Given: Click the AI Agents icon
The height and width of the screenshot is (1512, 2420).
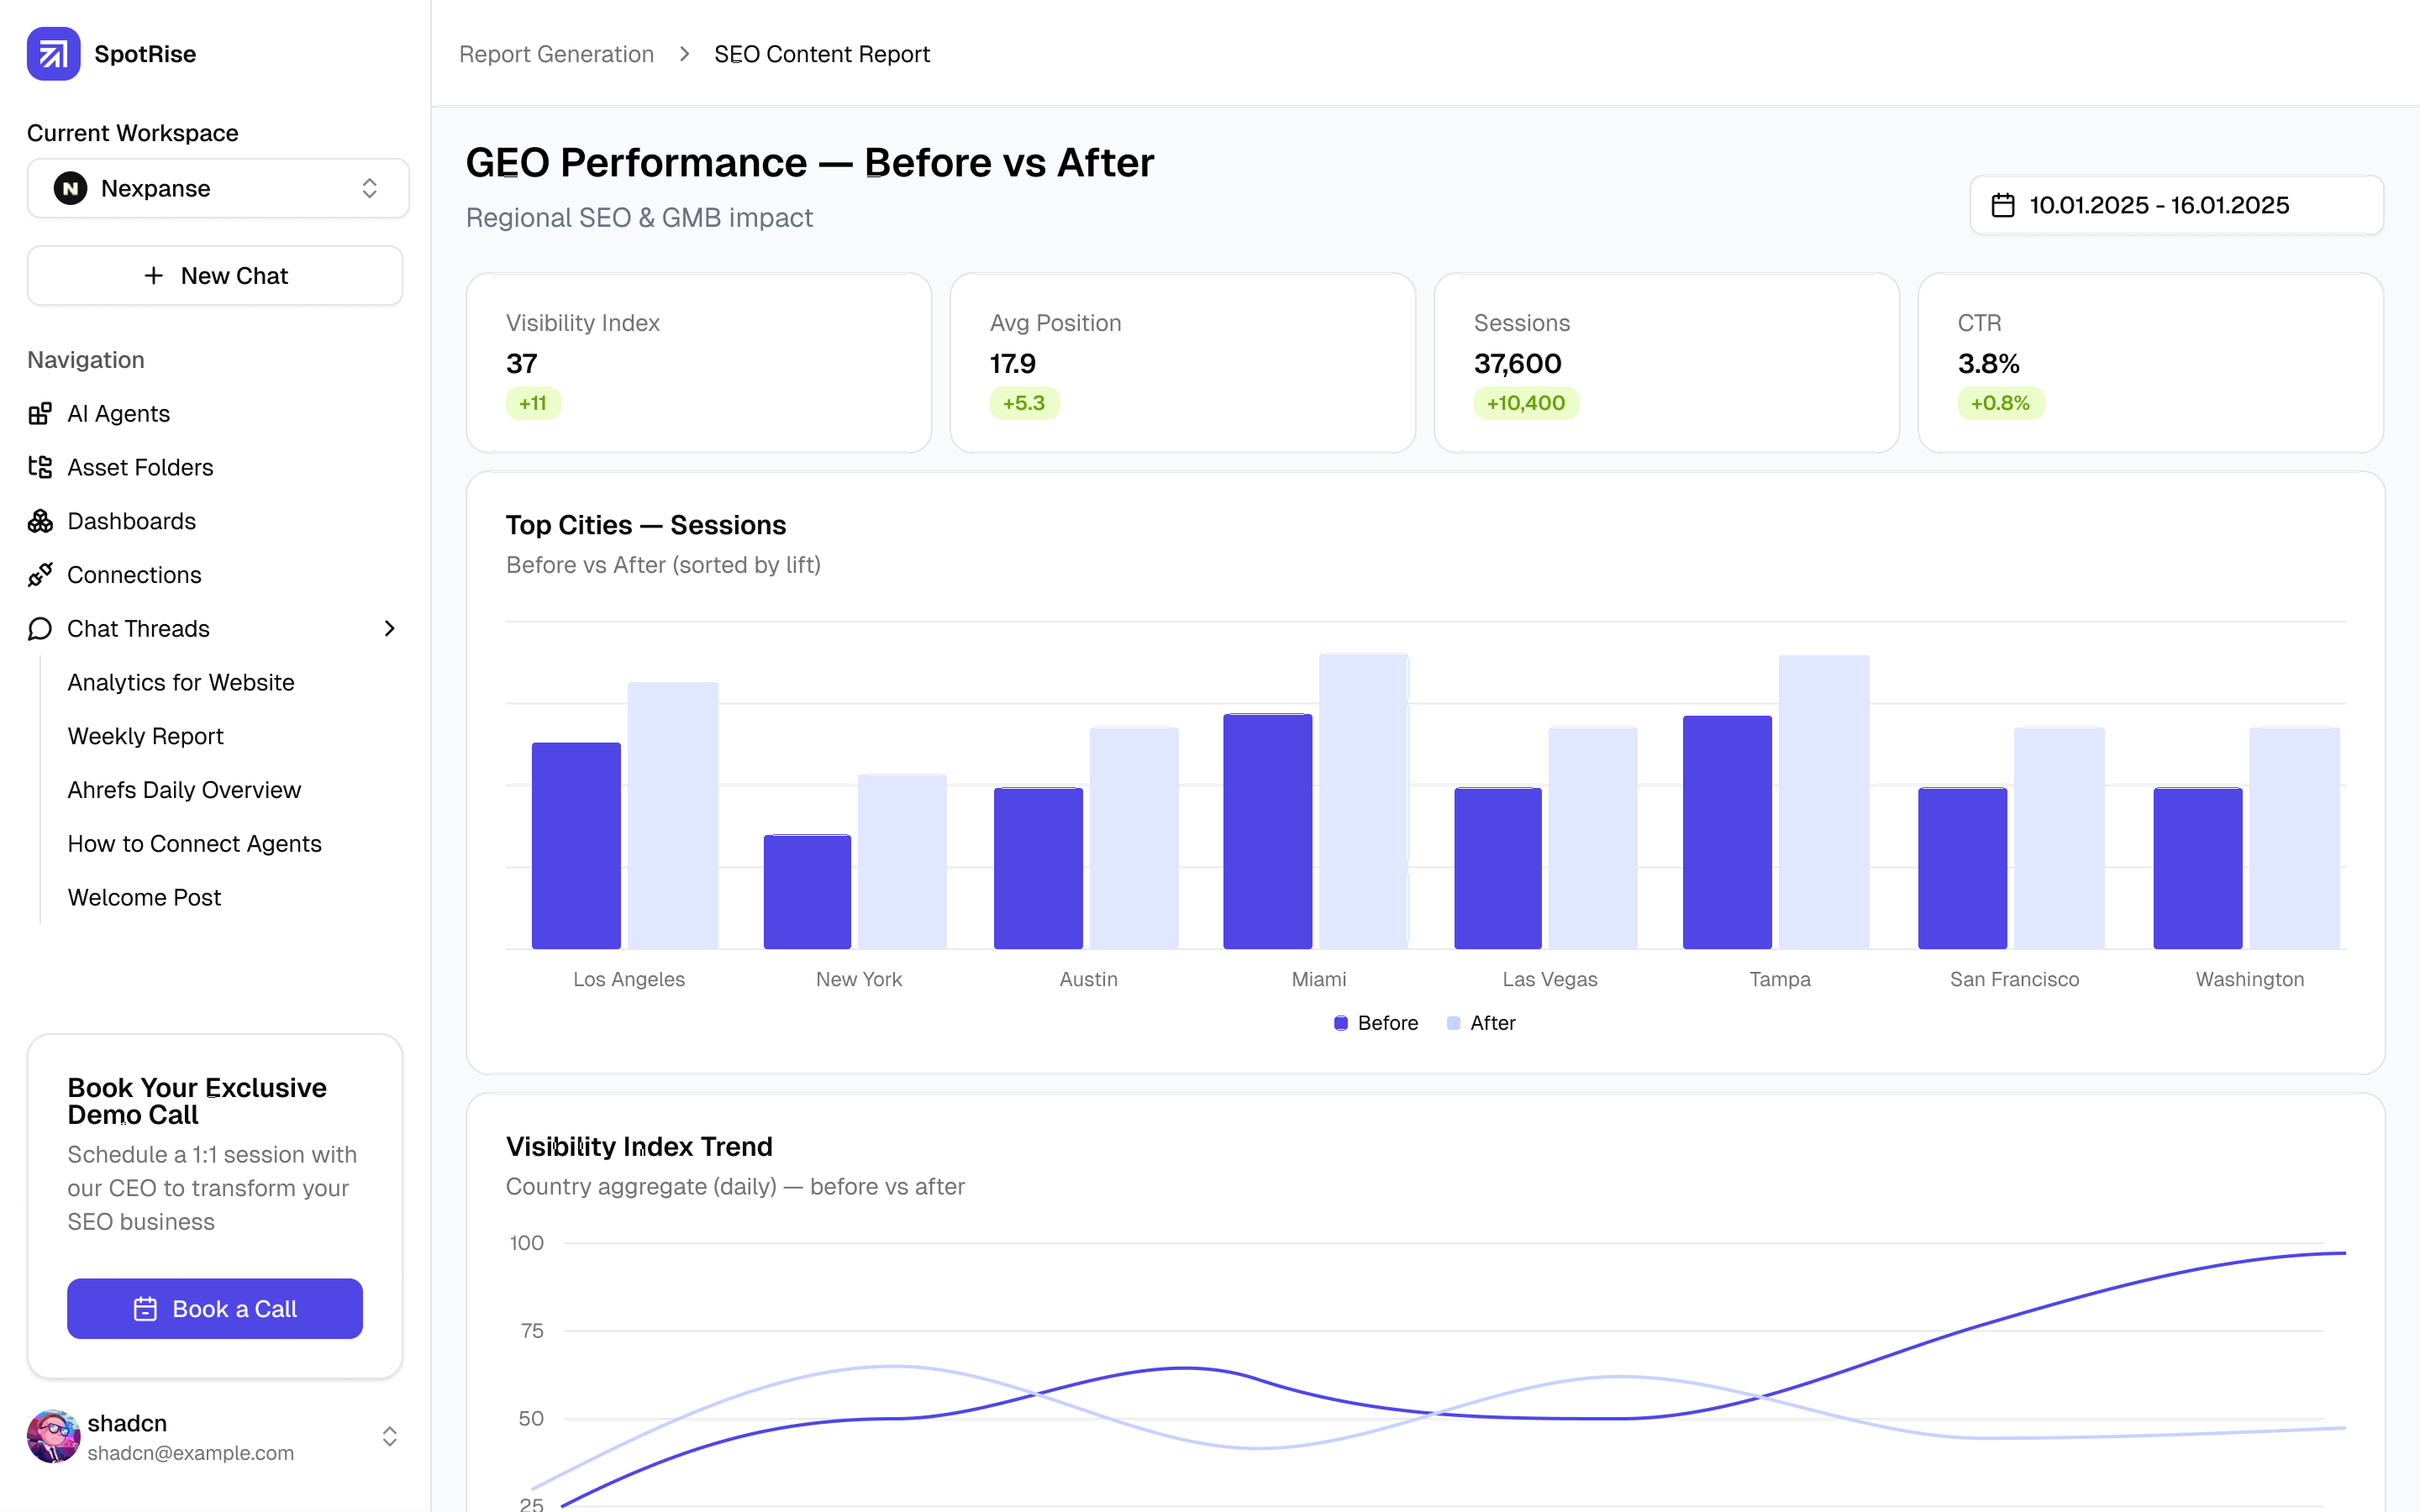Looking at the screenshot, I should (x=40, y=414).
